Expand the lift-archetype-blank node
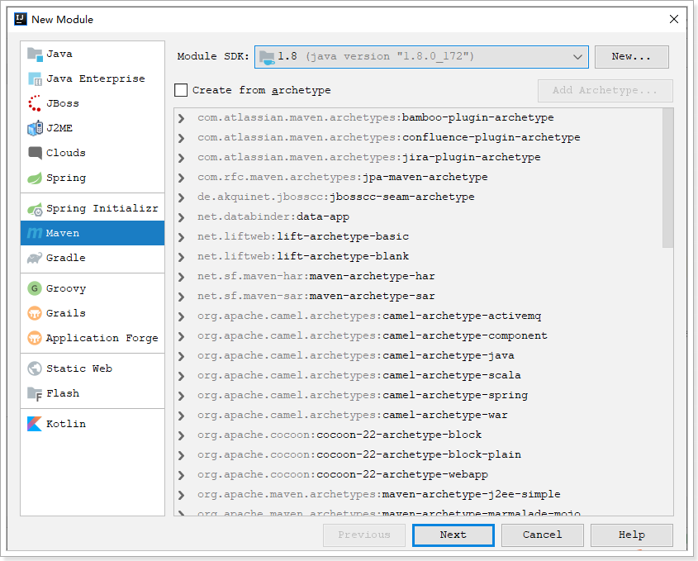 tap(181, 257)
